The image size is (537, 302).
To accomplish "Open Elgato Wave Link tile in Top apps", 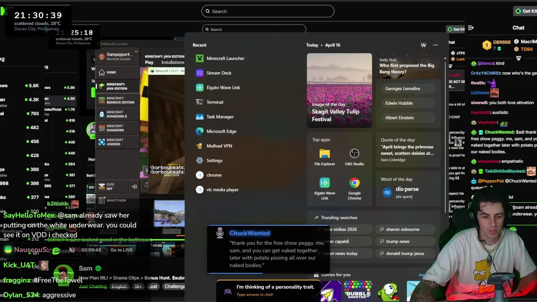I will [x=325, y=188].
